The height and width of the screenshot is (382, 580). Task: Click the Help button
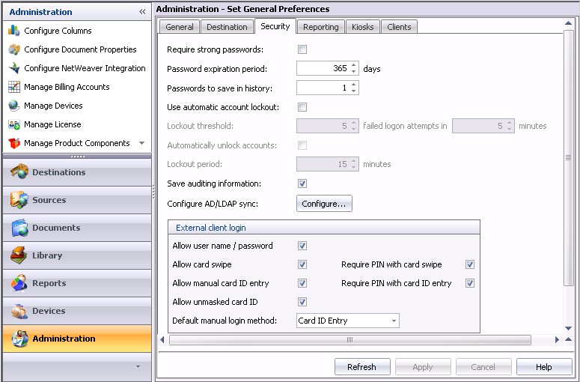544,367
